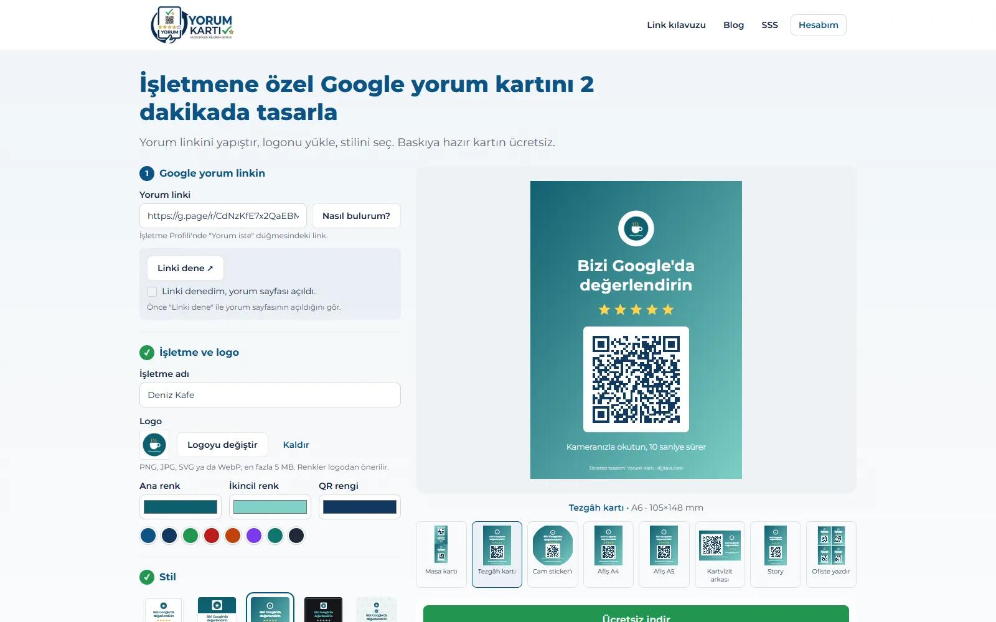Pick the orange preset color dot
The width and height of the screenshot is (996, 622).
[233, 536]
